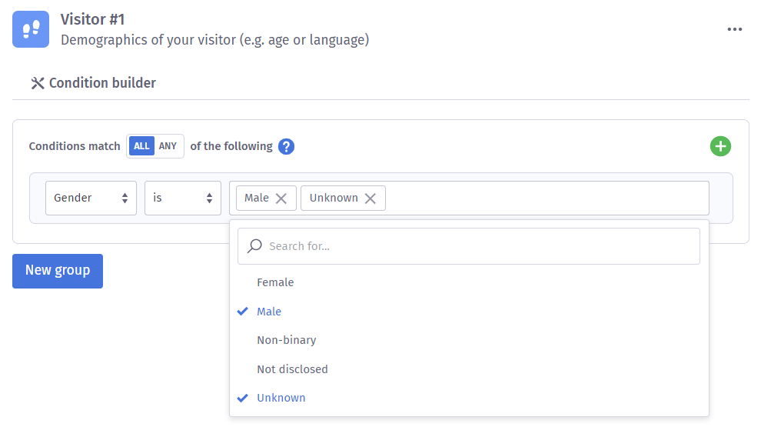761x437 pixels.
Task: Set conditions match to ANY
Action: pyautogui.click(x=168, y=146)
